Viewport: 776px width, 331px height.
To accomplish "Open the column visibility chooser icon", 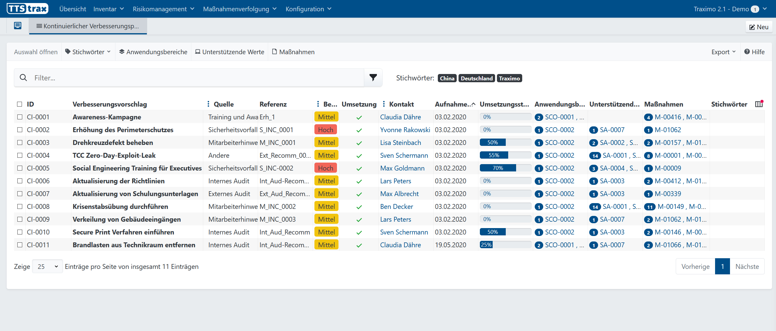I will [759, 104].
